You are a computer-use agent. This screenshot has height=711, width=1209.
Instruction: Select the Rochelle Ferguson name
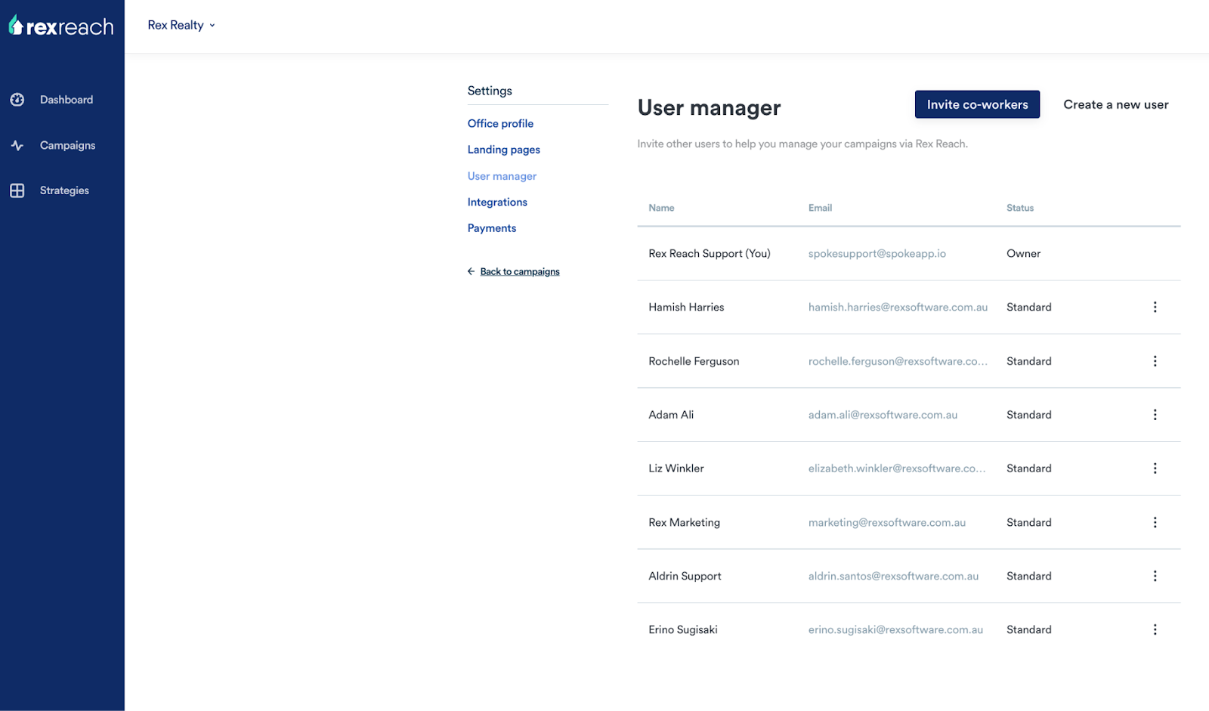694,361
